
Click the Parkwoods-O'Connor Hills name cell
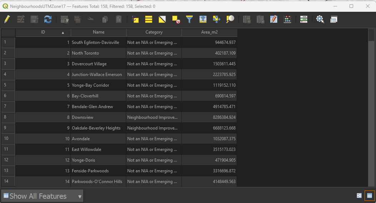point(98,182)
